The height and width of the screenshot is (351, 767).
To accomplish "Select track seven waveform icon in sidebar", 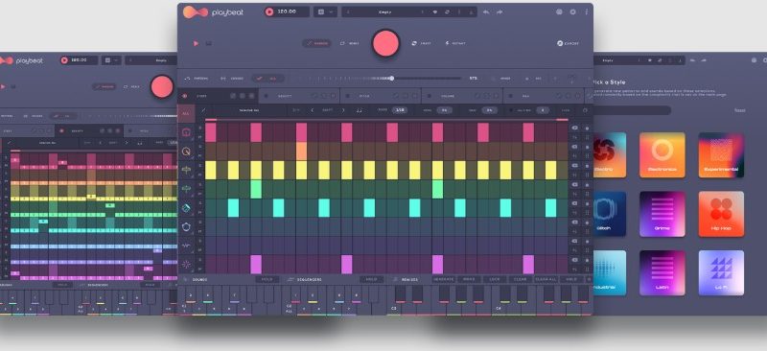I will [x=186, y=246].
